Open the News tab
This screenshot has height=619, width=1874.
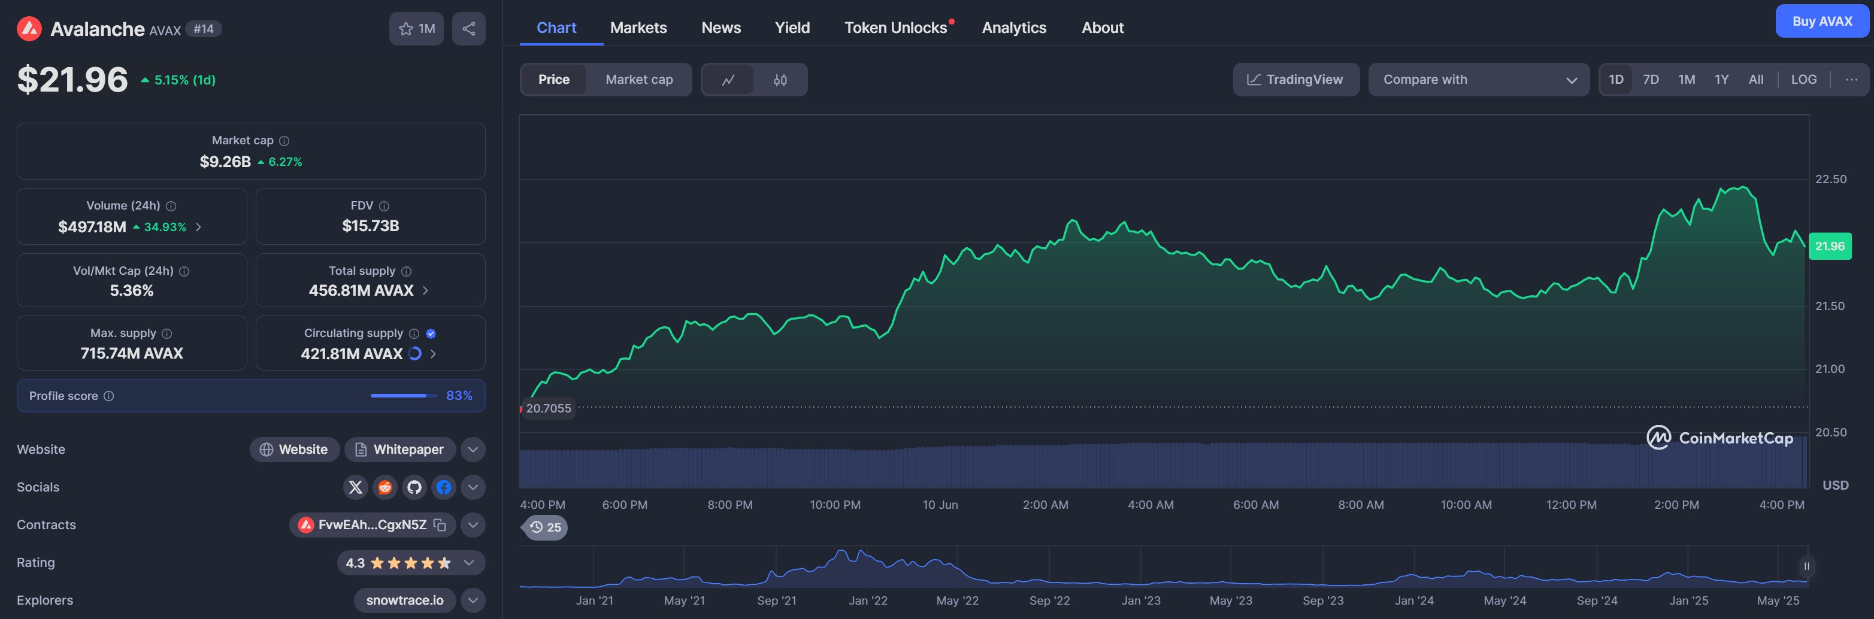click(721, 28)
